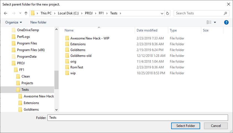Click the Back navigation arrow
The height and width of the screenshot is (133, 233).
click(x=6, y=13)
